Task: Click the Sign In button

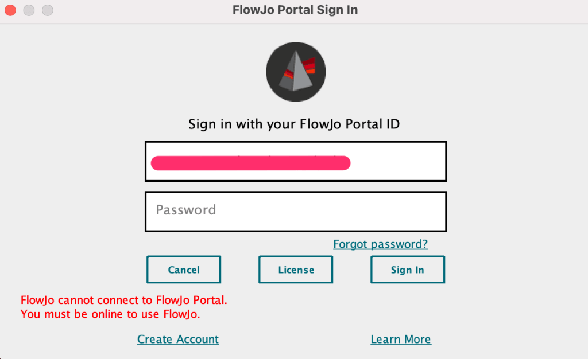Action: coord(407,270)
